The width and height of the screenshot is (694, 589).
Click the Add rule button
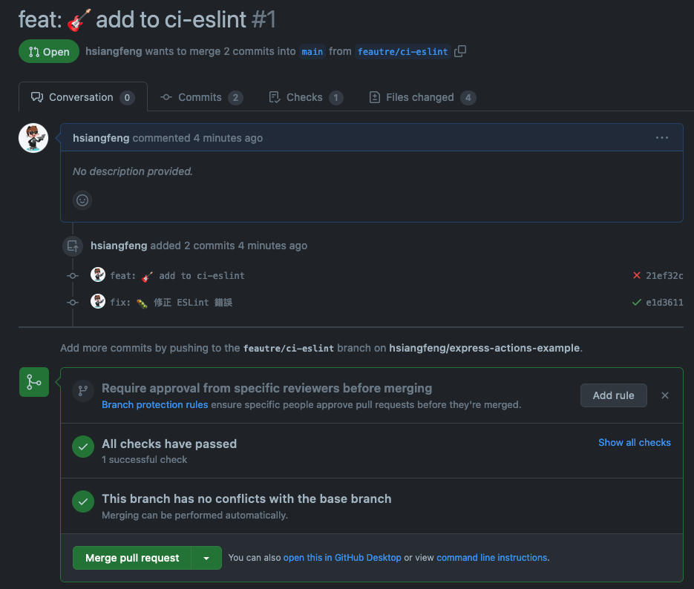613,395
